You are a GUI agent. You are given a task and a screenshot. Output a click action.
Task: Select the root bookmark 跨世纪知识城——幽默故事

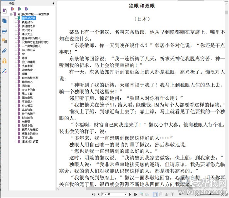[33, 14]
